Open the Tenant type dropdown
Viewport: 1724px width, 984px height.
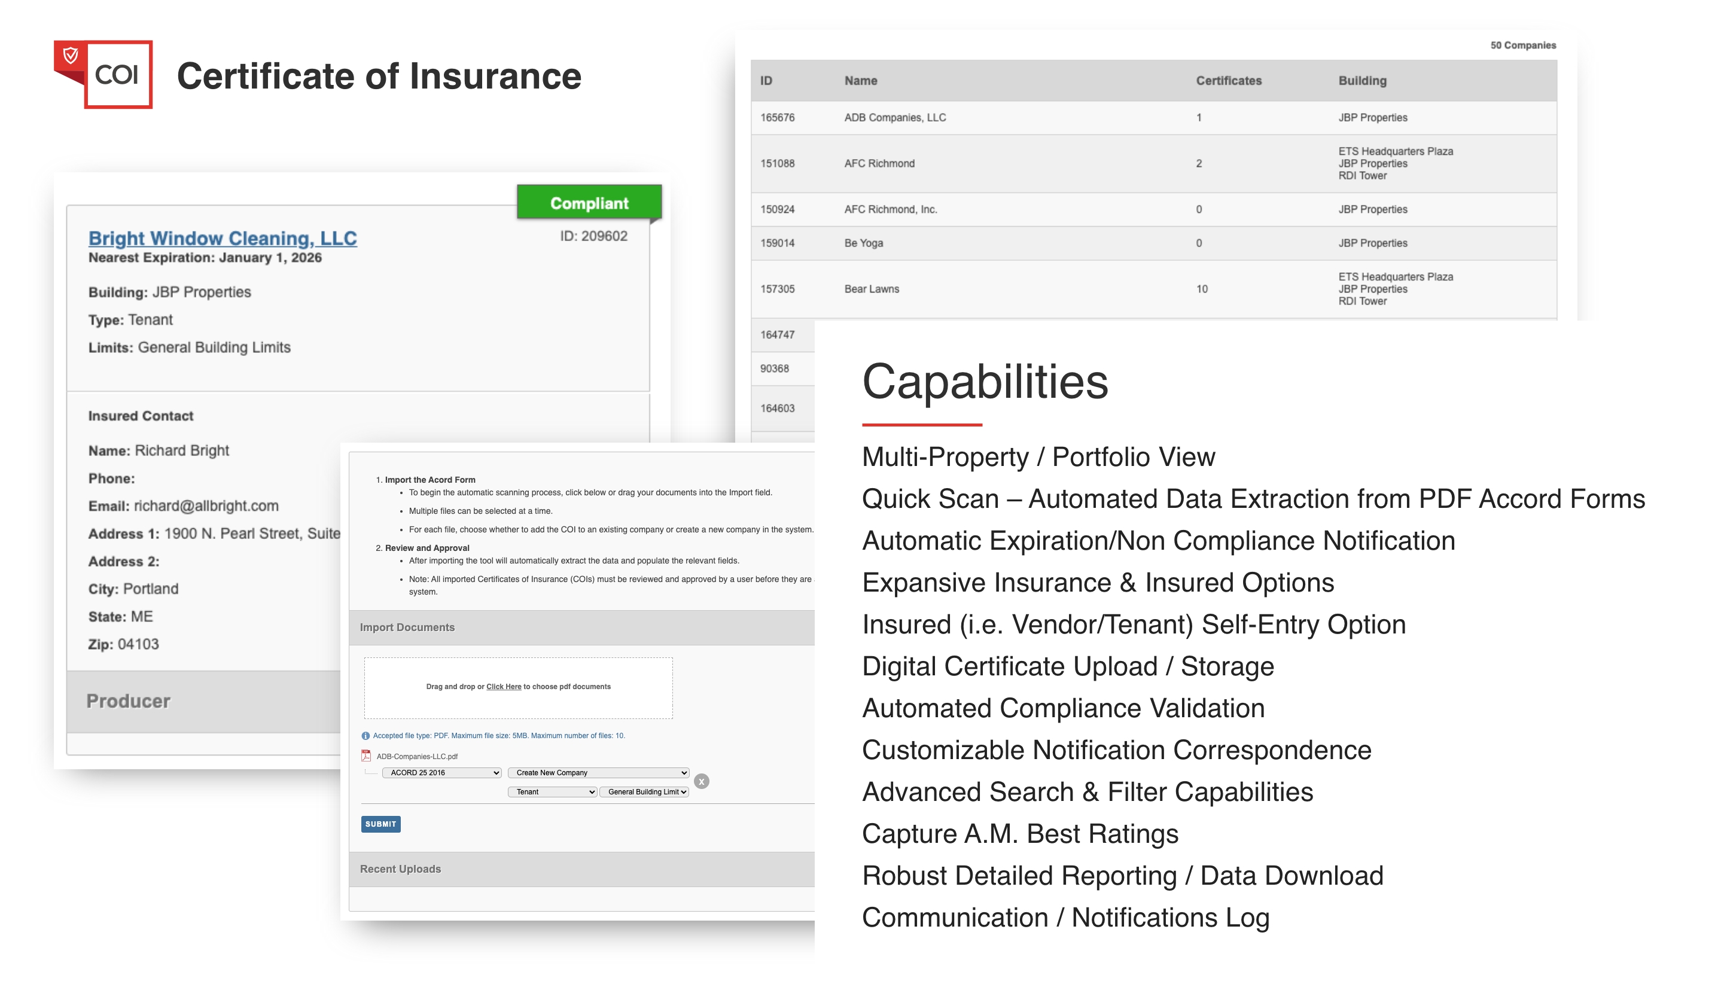552,791
